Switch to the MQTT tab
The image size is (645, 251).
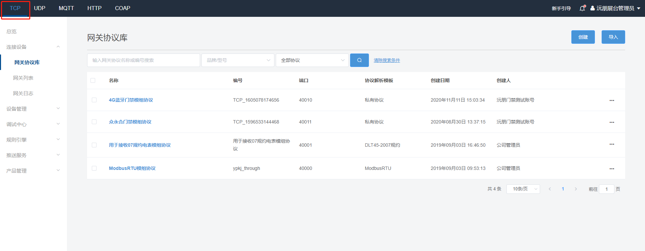[66, 8]
